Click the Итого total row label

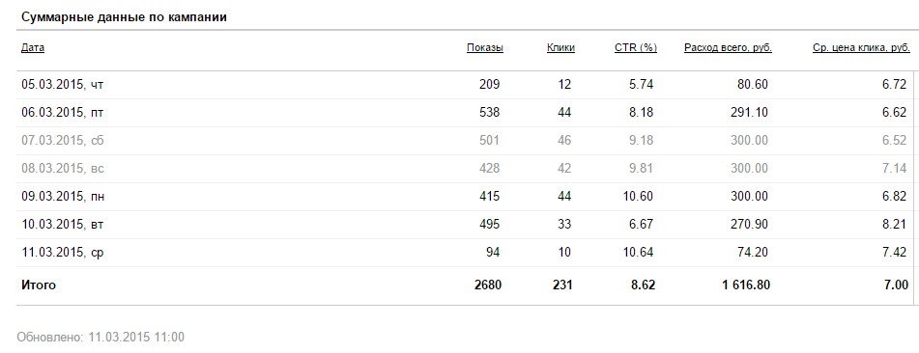[39, 285]
